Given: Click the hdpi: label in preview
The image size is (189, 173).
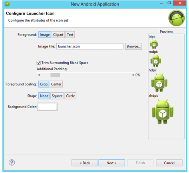Looking at the screenshot, I should click(153, 70).
